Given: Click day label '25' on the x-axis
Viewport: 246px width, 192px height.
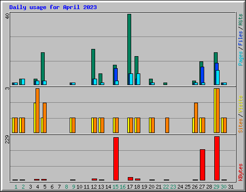Looking at the screenshot, I should [187, 187].
